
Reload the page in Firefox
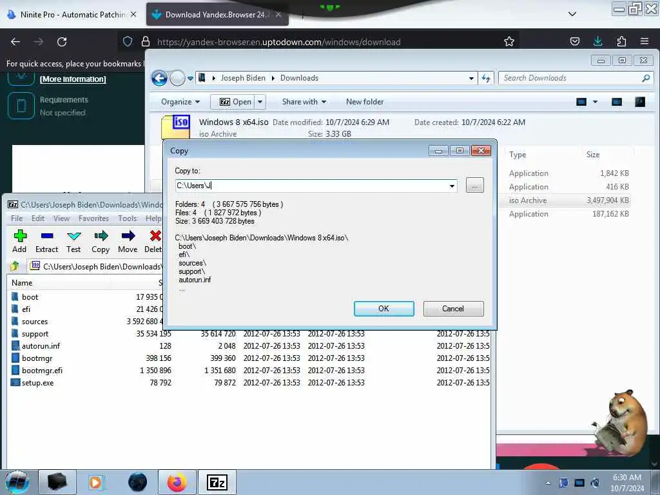[x=62, y=42]
